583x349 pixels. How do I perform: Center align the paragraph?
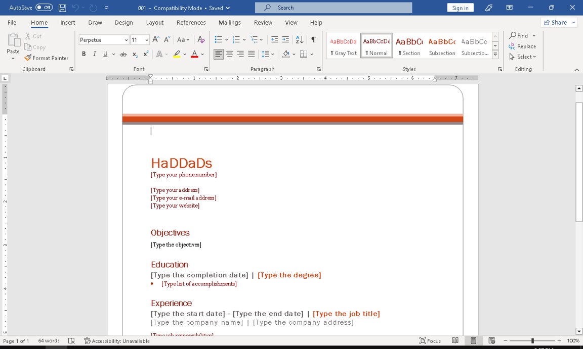point(230,54)
